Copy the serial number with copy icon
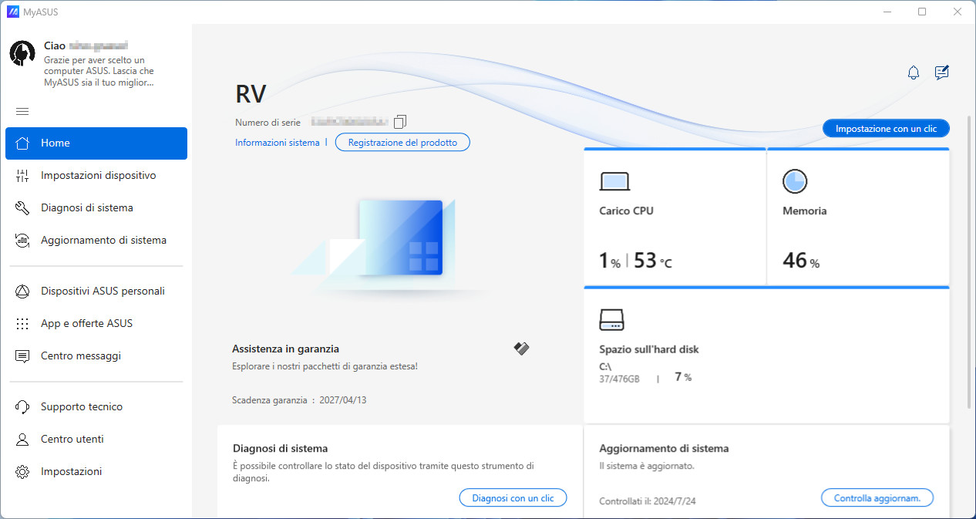The image size is (976, 519). (x=400, y=122)
